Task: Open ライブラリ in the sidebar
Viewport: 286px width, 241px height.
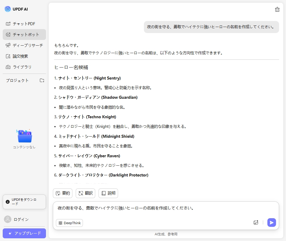Action: (x=24, y=67)
